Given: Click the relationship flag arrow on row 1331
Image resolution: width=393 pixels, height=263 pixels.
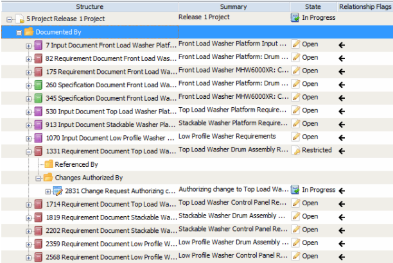Looking at the screenshot, I should tap(342, 151).
